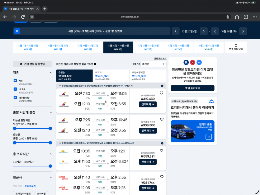Viewport: 260px width, 195px height.
Task: Favorite the ₩559,891 Vietnam Airlines flight heart
Action: [x=162, y=150]
